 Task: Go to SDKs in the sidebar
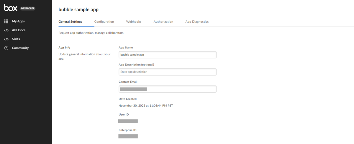[16, 39]
